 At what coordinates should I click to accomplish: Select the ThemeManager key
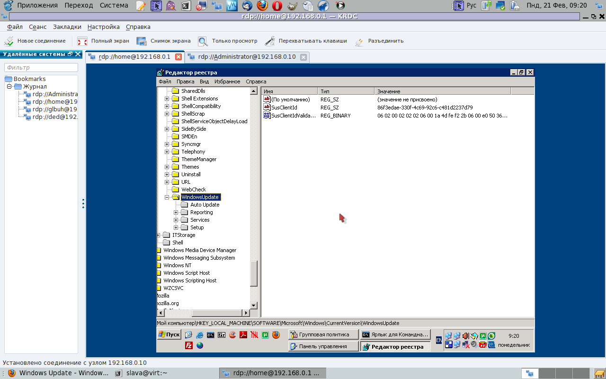click(x=199, y=159)
